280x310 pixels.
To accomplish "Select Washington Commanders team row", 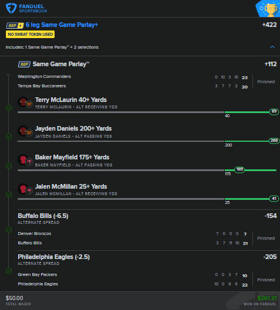I will 133,77.
